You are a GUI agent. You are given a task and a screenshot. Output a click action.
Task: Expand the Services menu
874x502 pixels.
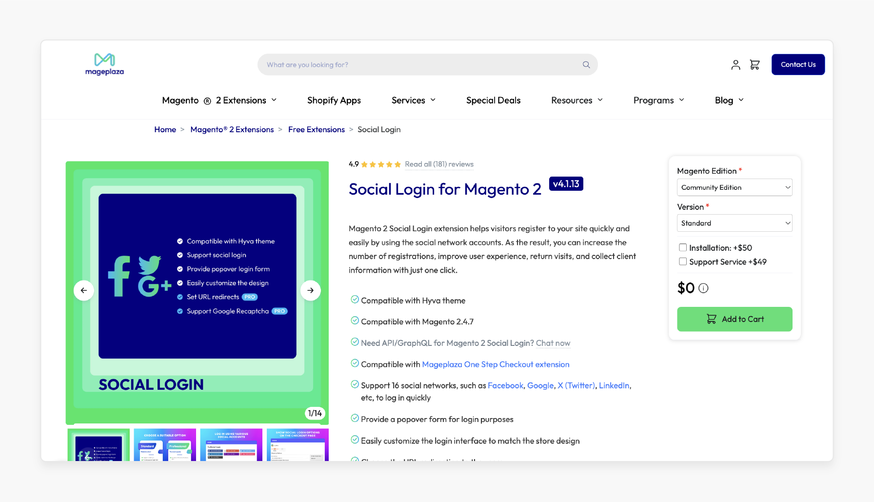point(414,100)
